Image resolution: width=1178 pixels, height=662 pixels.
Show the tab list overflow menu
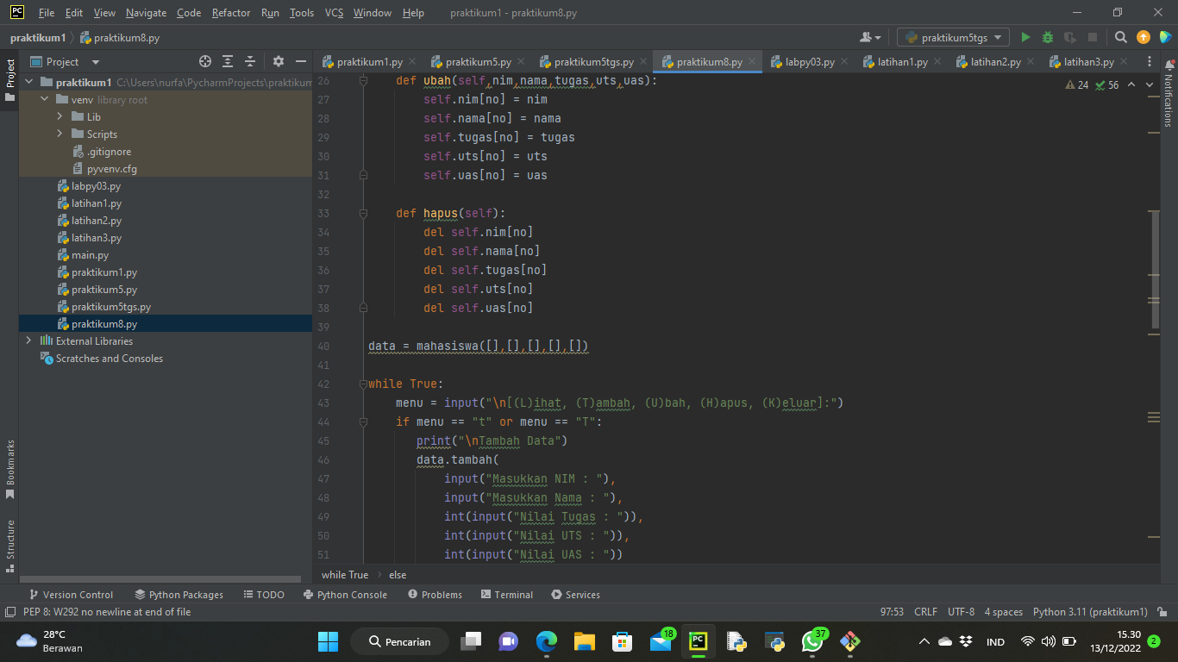click(x=1149, y=62)
